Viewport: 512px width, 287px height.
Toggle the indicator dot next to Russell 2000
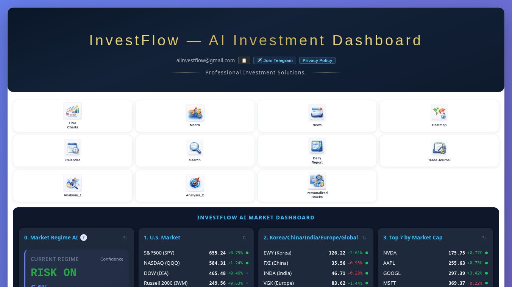tap(247, 283)
